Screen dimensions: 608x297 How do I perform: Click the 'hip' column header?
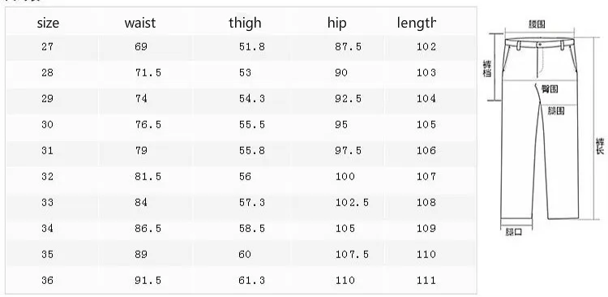tap(336, 23)
